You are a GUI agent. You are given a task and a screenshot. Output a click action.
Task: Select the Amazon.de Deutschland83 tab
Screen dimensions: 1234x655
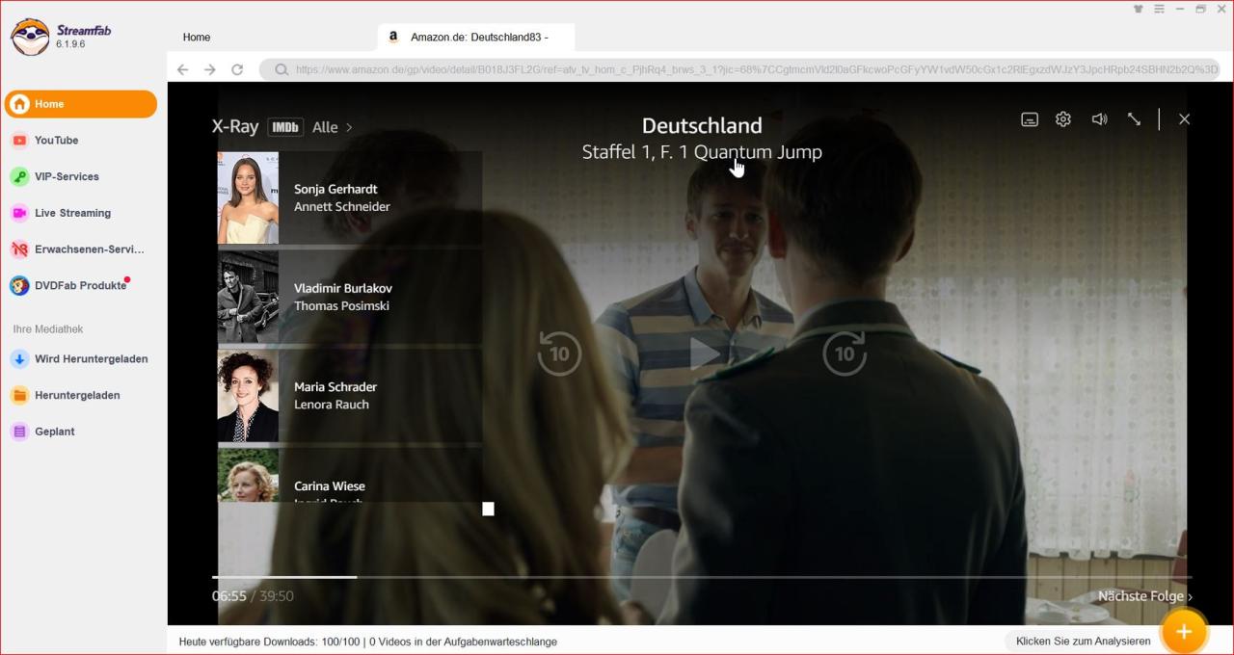point(477,38)
